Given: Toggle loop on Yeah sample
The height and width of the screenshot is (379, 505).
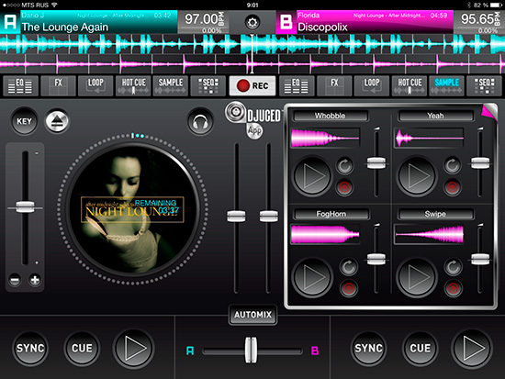Looking at the screenshot, I should 452,165.
